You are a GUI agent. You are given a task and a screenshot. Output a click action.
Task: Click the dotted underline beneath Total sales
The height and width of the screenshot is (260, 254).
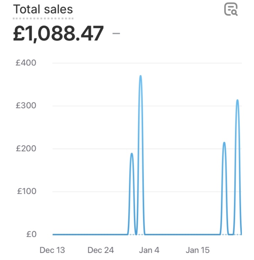(43, 18)
